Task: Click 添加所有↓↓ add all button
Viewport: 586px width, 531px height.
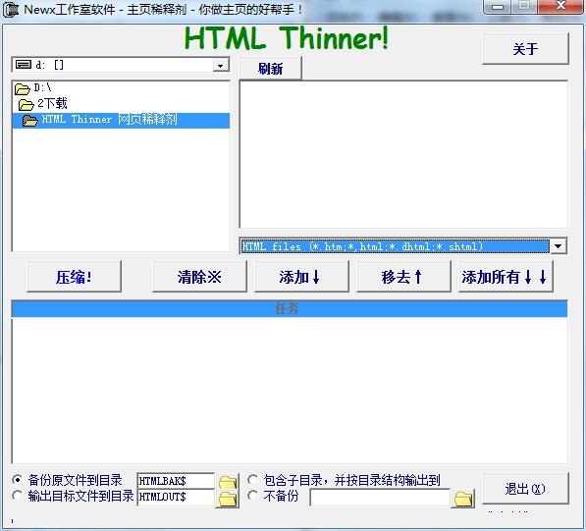Action: pos(506,277)
